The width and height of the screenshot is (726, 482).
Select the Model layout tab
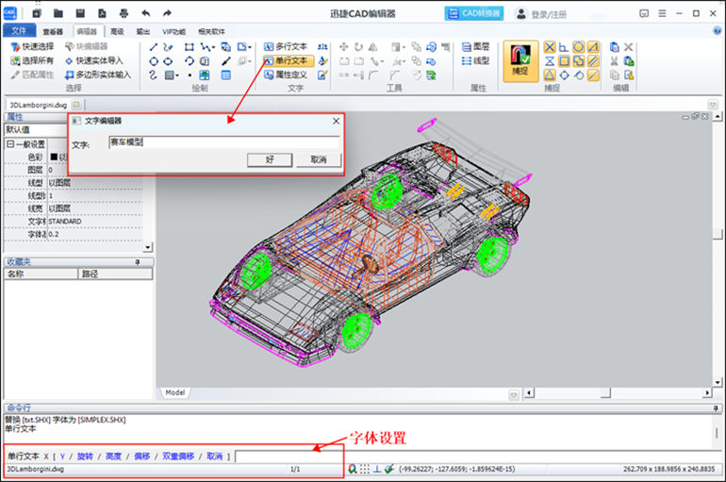click(x=175, y=392)
